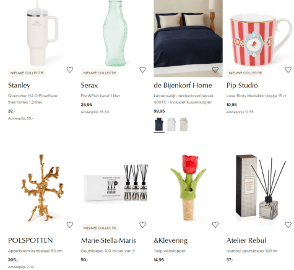The image size is (294, 270).
Task: Open the Marie-Stella-Maris brand link
Action: point(108,240)
